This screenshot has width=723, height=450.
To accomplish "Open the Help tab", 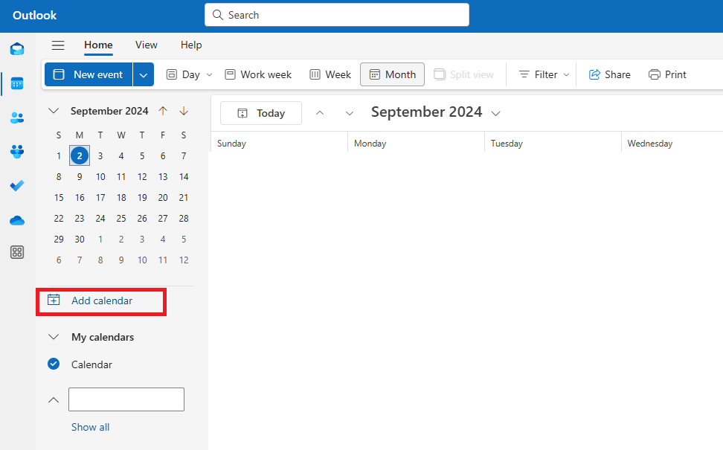I will [x=191, y=45].
